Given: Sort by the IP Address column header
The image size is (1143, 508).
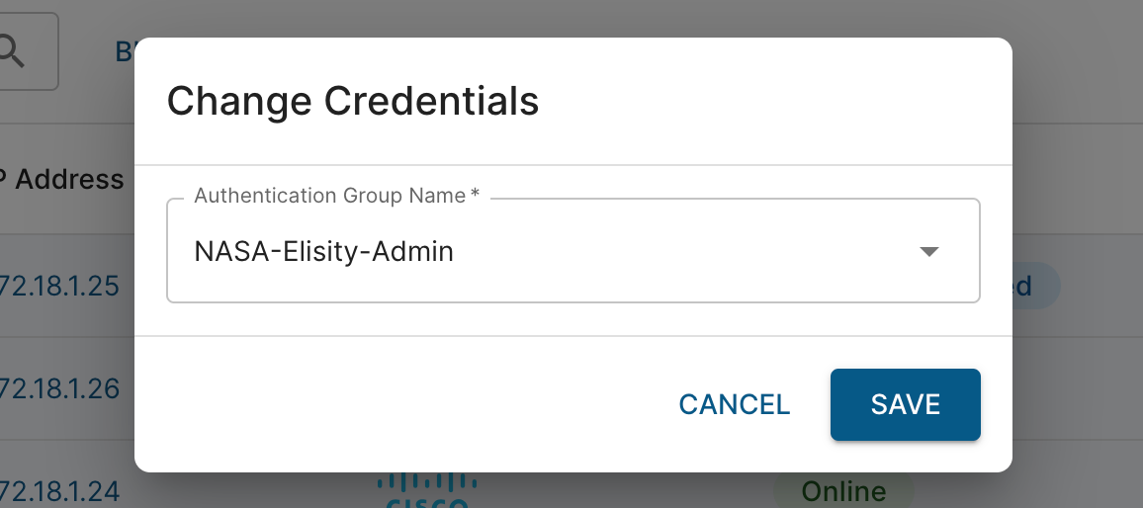Looking at the screenshot, I should point(62,179).
